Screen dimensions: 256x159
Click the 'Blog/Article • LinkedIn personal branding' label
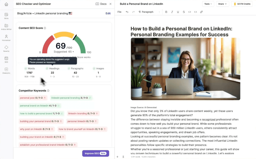pyautogui.click(x=45, y=13)
